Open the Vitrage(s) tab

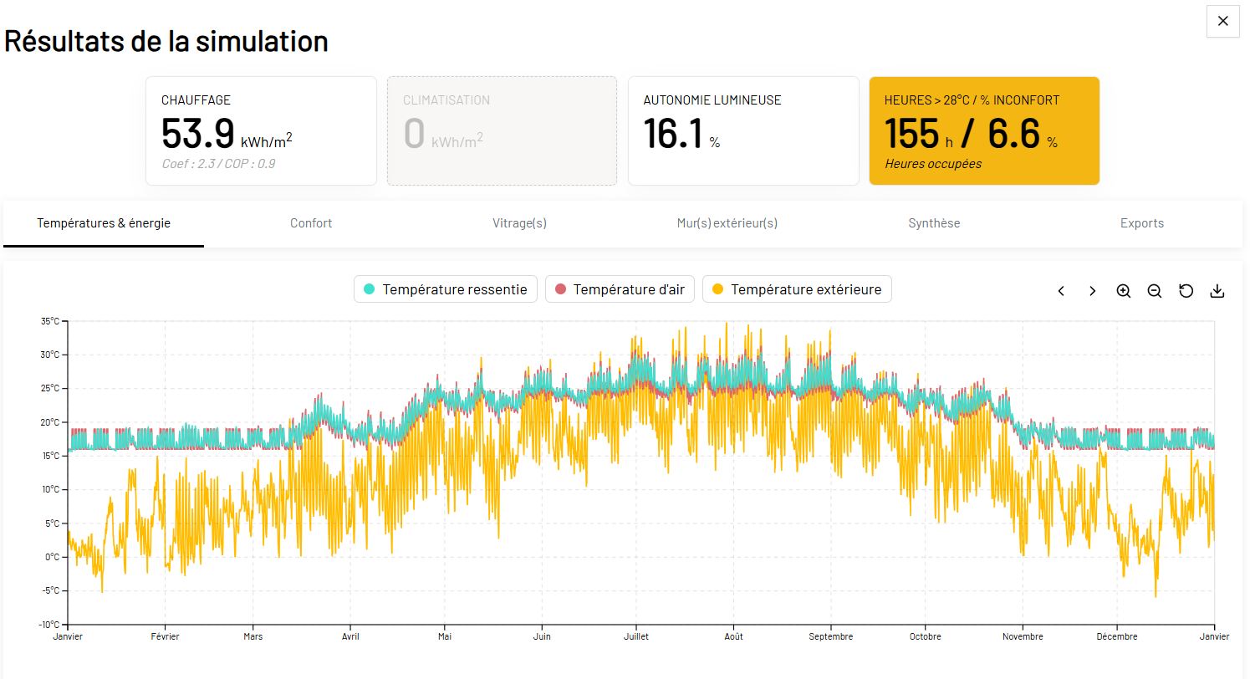[x=519, y=223]
